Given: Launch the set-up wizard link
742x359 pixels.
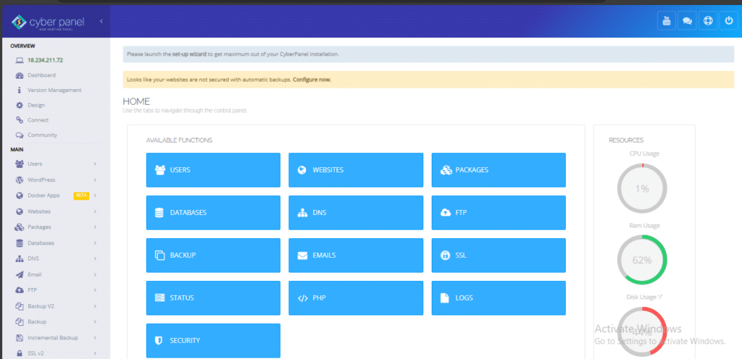Looking at the screenshot, I should 189,54.
